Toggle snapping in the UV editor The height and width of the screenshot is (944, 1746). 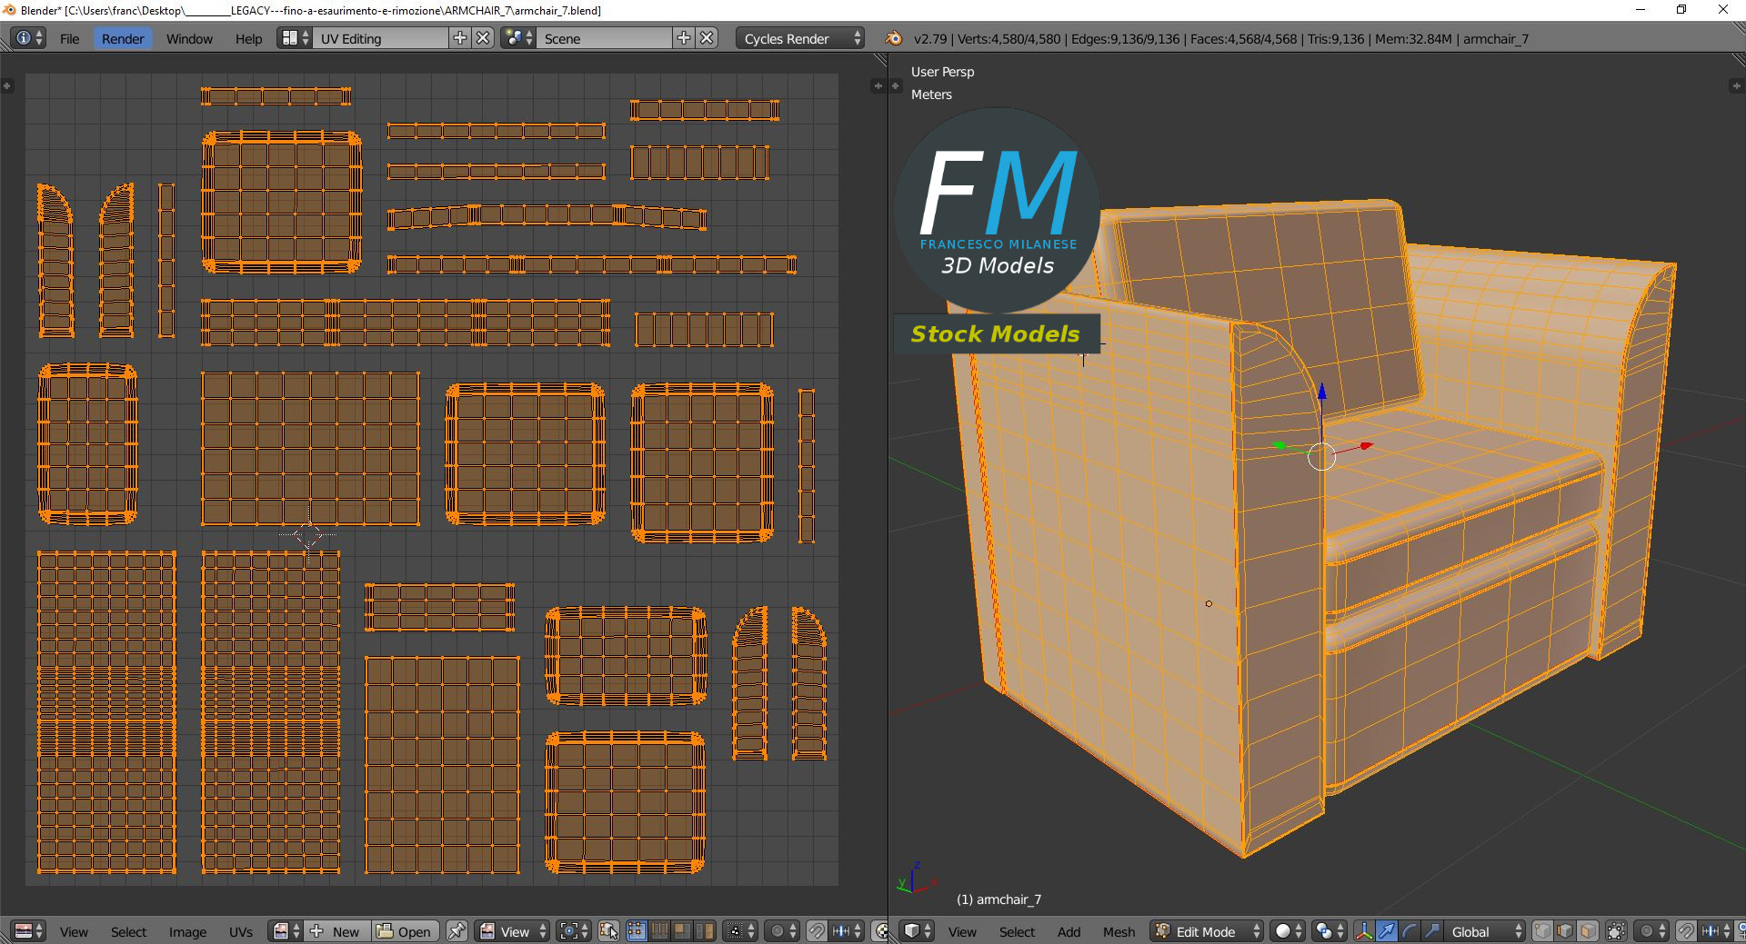[817, 931]
